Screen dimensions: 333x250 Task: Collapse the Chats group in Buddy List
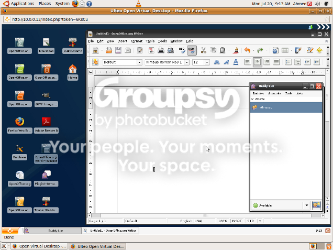[x=252, y=99]
